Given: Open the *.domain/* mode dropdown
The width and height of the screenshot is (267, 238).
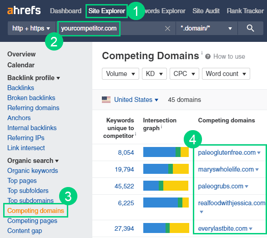Looking at the screenshot, I should [207, 28].
